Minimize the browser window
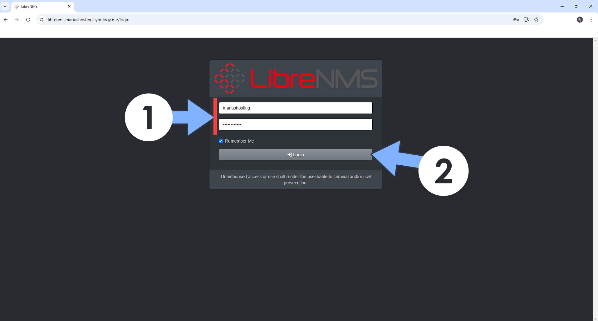This screenshot has height=321, width=598. 562,6
